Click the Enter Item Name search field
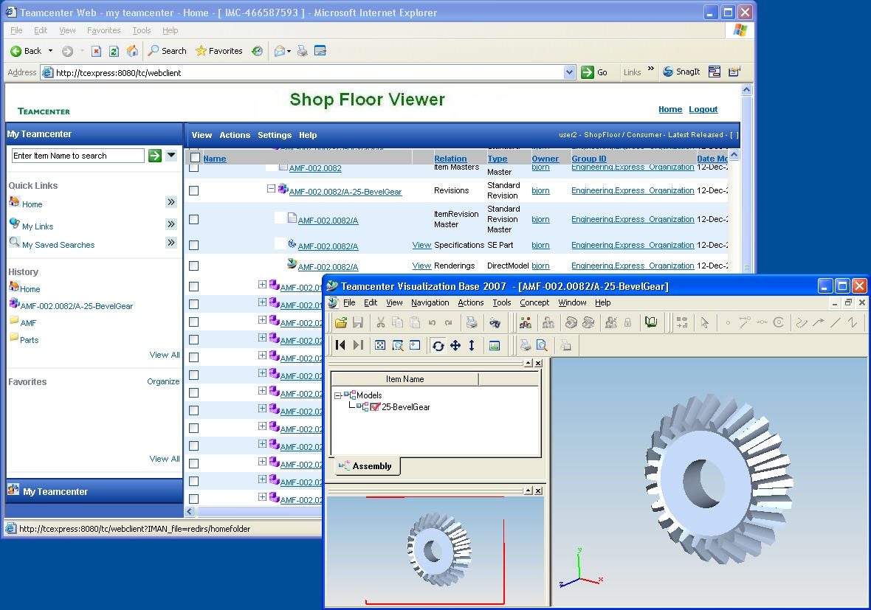The image size is (871, 610). [78, 156]
